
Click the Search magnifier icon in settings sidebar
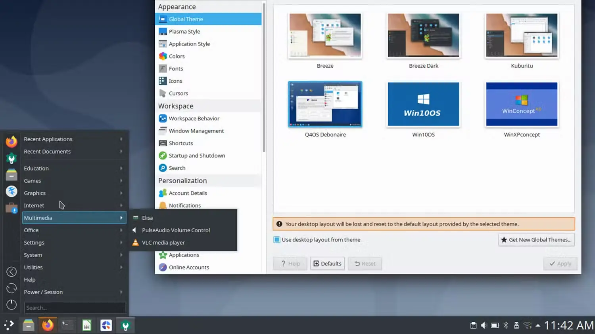coord(163,168)
